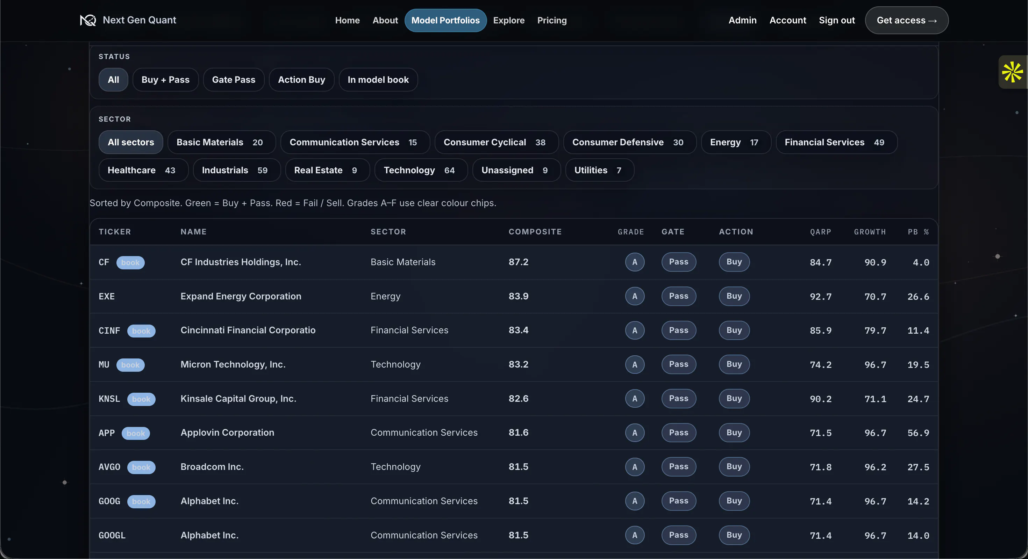Select the Broadcom Inc. name cell
The width and height of the screenshot is (1028, 559).
[x=212, y=466]
